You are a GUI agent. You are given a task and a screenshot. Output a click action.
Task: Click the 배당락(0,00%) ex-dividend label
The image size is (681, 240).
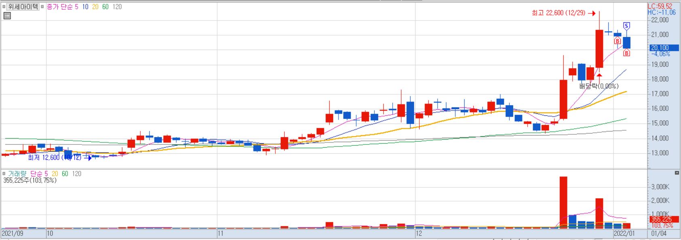tap(599, 86)
